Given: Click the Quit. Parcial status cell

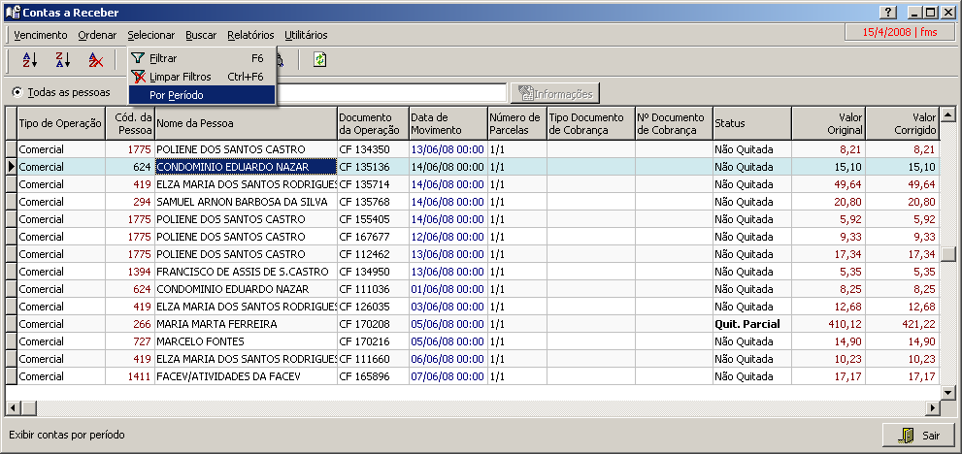Looking at the screenshot, I should coord(752,324).
